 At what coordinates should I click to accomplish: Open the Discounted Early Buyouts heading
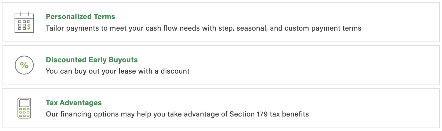[x=92, y=60]
